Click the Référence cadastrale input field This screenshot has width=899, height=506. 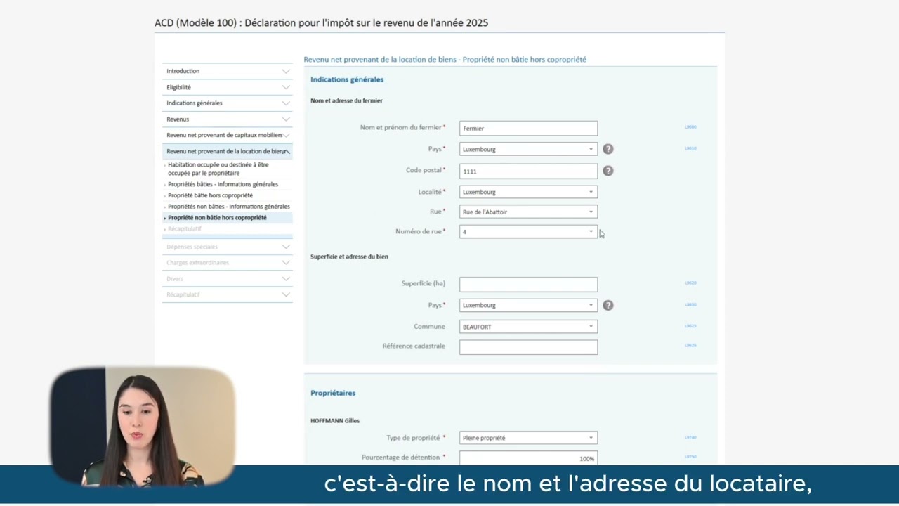coord(528,346)
